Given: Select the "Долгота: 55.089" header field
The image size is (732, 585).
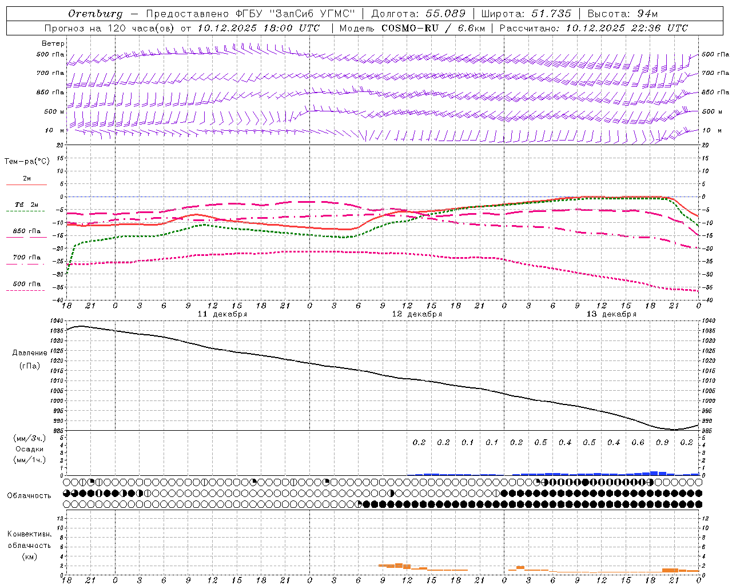Looking at the screenshot, I should 418,14.
